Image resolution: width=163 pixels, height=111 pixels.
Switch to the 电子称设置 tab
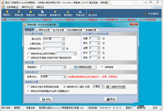pos(58,30)
